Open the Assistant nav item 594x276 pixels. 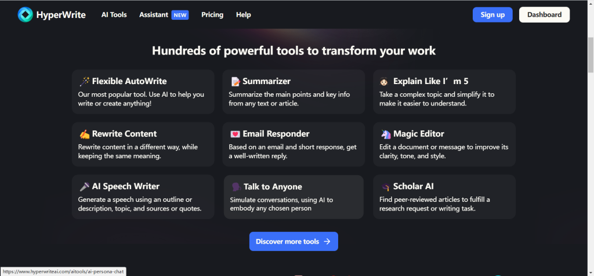[153, 14]
